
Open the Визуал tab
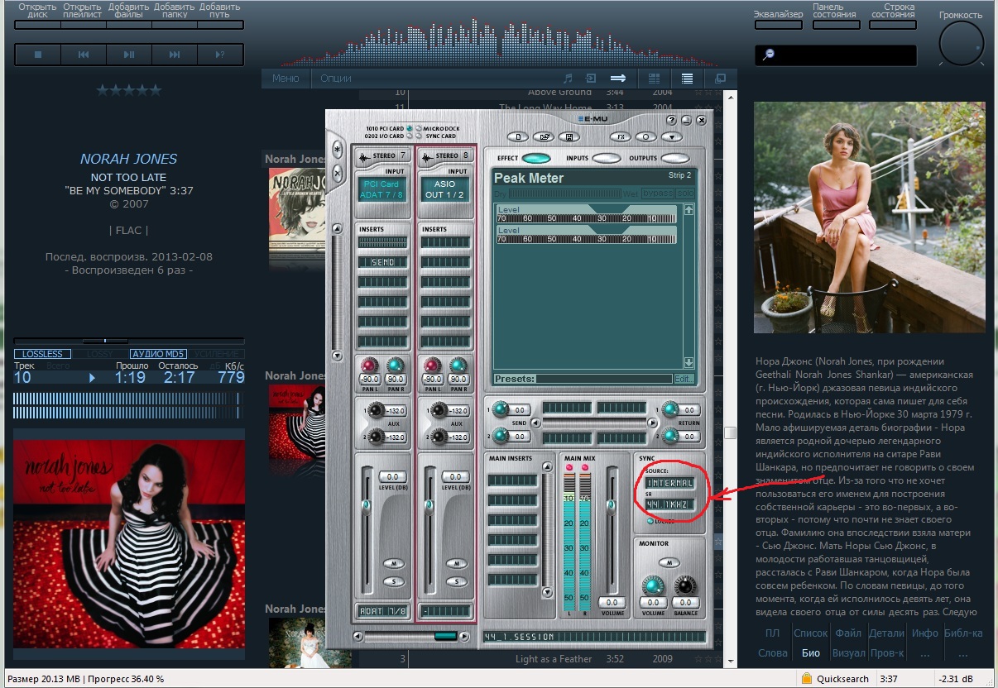coord(848,653)
